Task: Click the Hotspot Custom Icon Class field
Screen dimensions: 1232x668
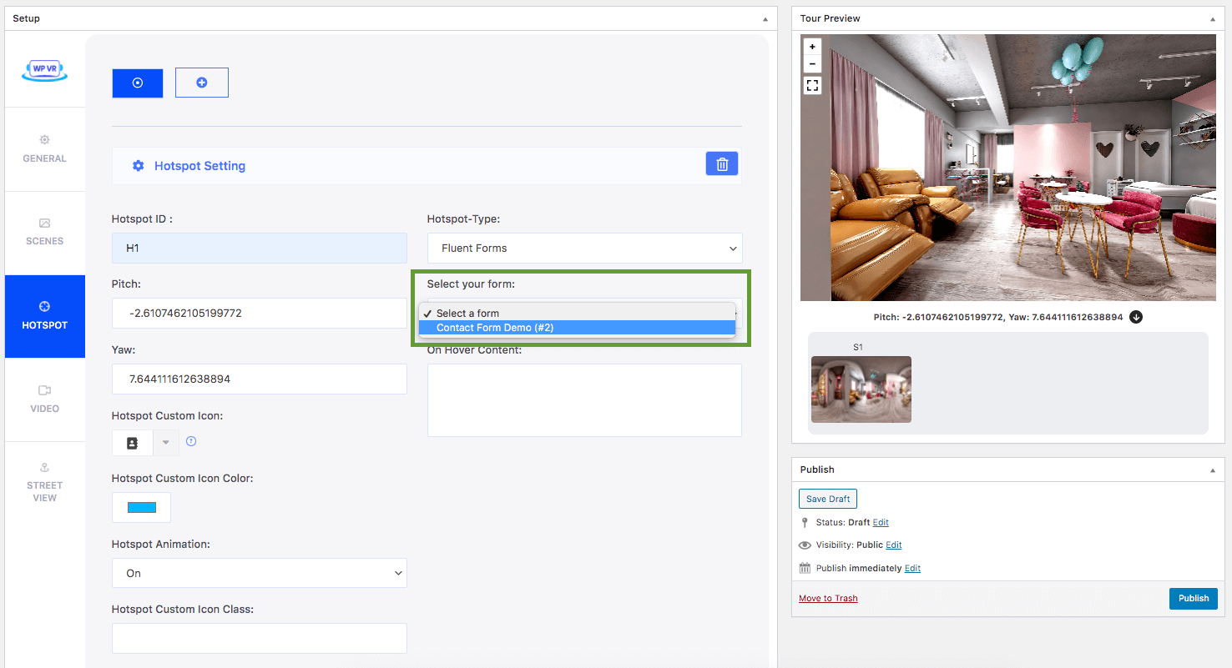Action: click(260, 638)
